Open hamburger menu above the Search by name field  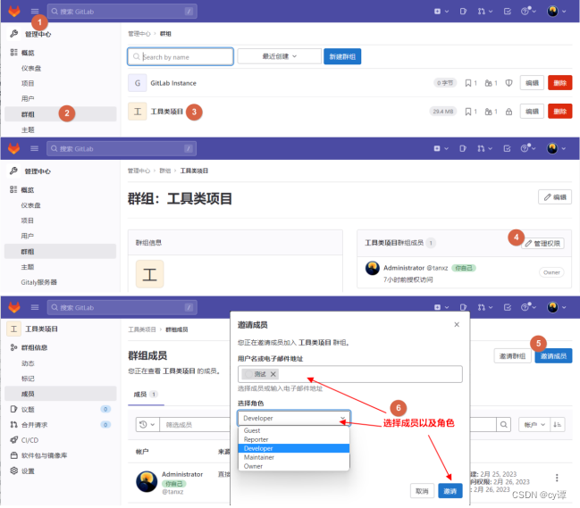click(x=34, y=11)
